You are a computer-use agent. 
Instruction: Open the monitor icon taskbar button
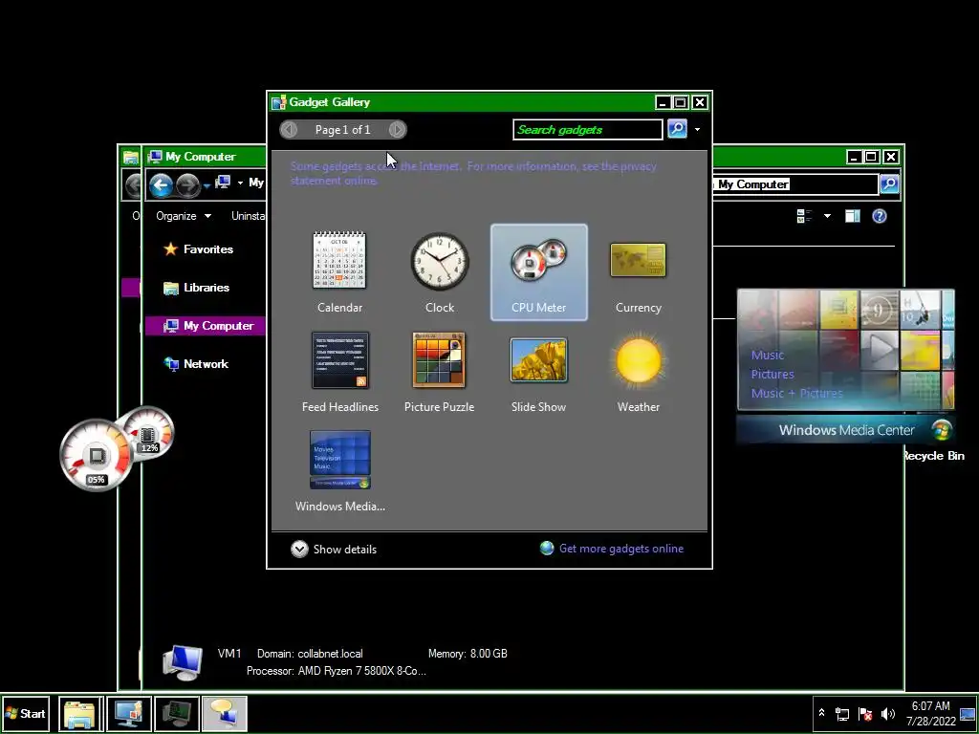(177, 713)
